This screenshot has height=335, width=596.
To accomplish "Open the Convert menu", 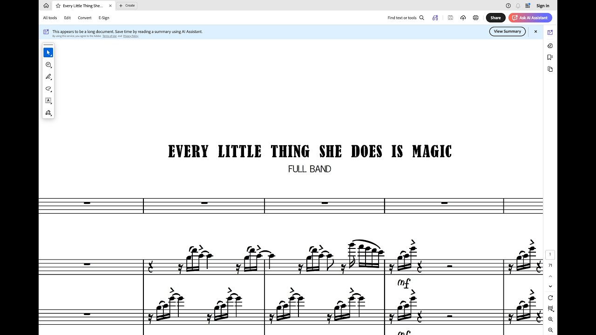I will click(85, 18).
